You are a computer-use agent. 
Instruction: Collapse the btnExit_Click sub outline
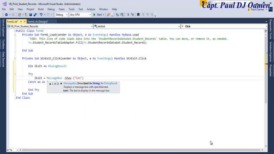pos(15,58)
